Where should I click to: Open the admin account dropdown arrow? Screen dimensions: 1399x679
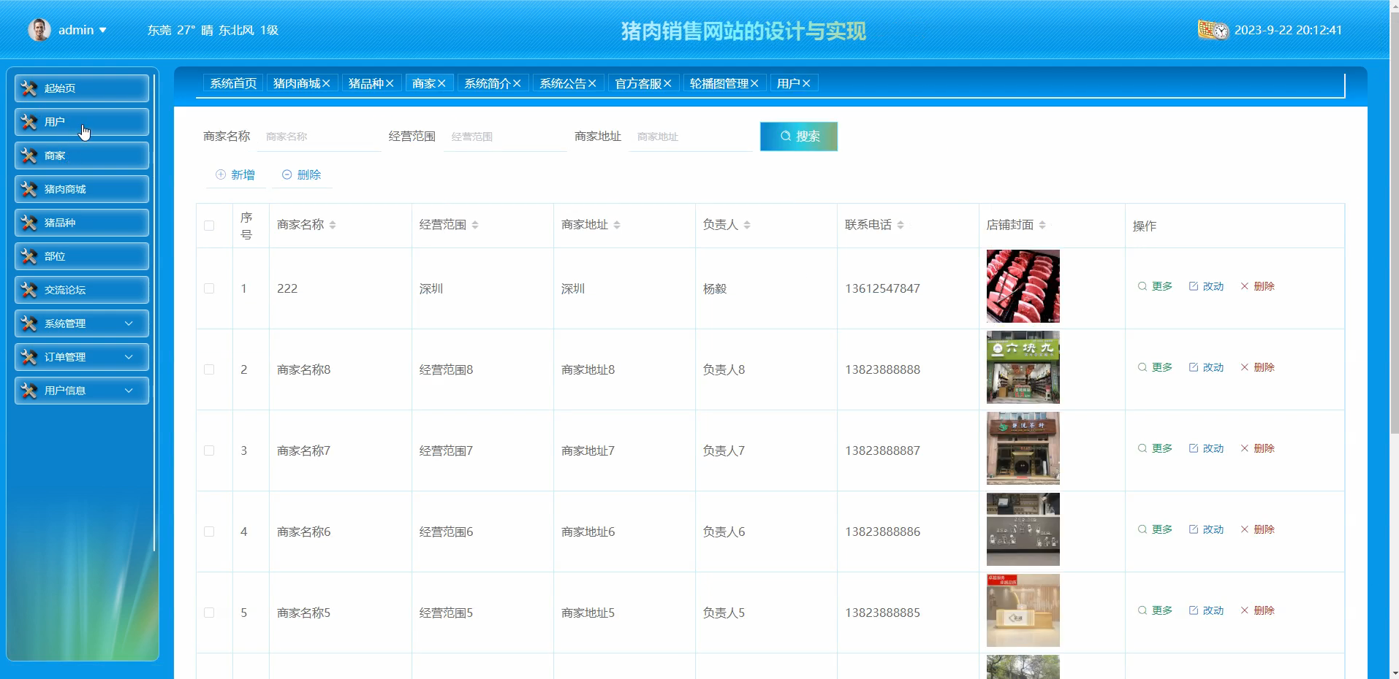(103, 30)
